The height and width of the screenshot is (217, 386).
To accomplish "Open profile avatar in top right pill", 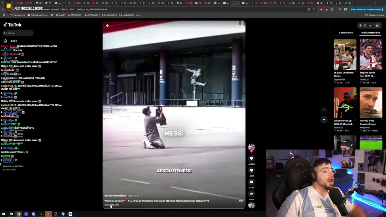I will (377, 26).
